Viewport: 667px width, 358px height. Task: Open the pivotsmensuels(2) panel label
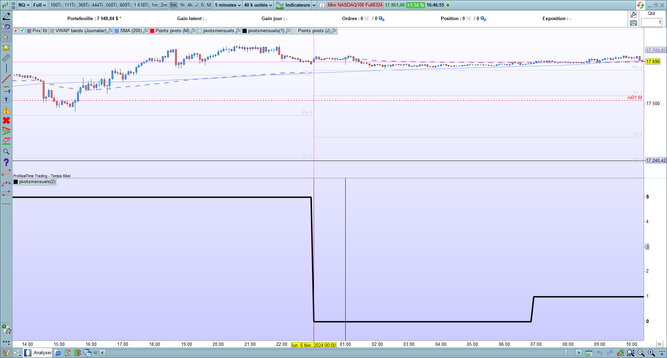[37, 182]
